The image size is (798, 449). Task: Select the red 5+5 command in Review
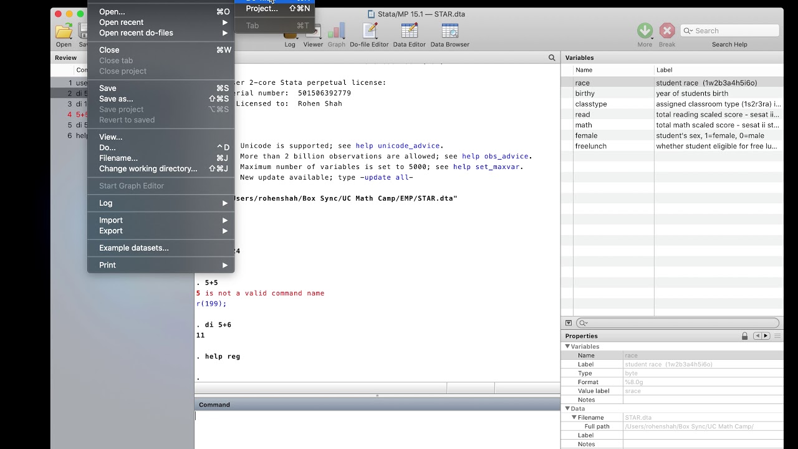coord(82,115)
